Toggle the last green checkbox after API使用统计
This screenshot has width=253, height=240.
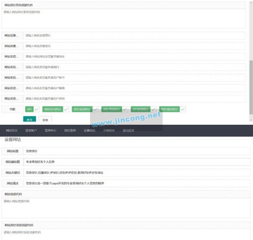click(172, 109)
